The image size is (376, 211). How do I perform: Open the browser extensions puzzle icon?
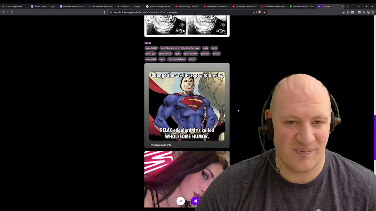point(348,12)
